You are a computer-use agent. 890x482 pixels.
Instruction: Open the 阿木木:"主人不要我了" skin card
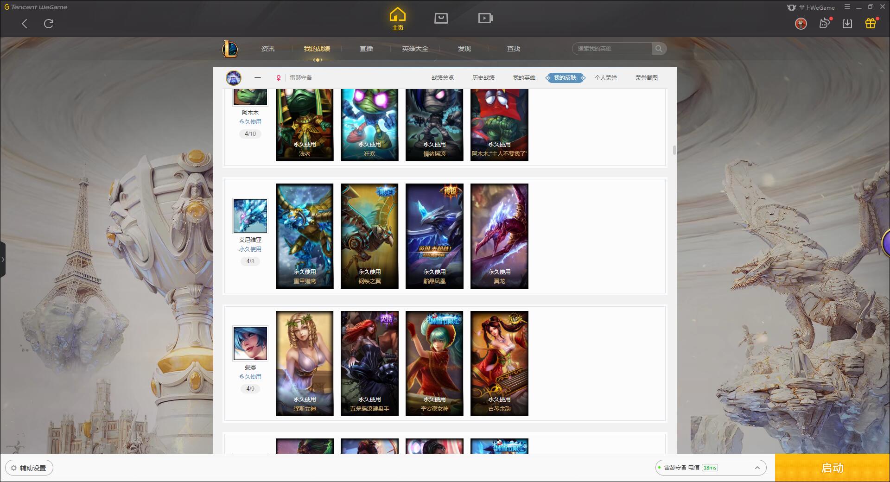click(x=499, y=125)
